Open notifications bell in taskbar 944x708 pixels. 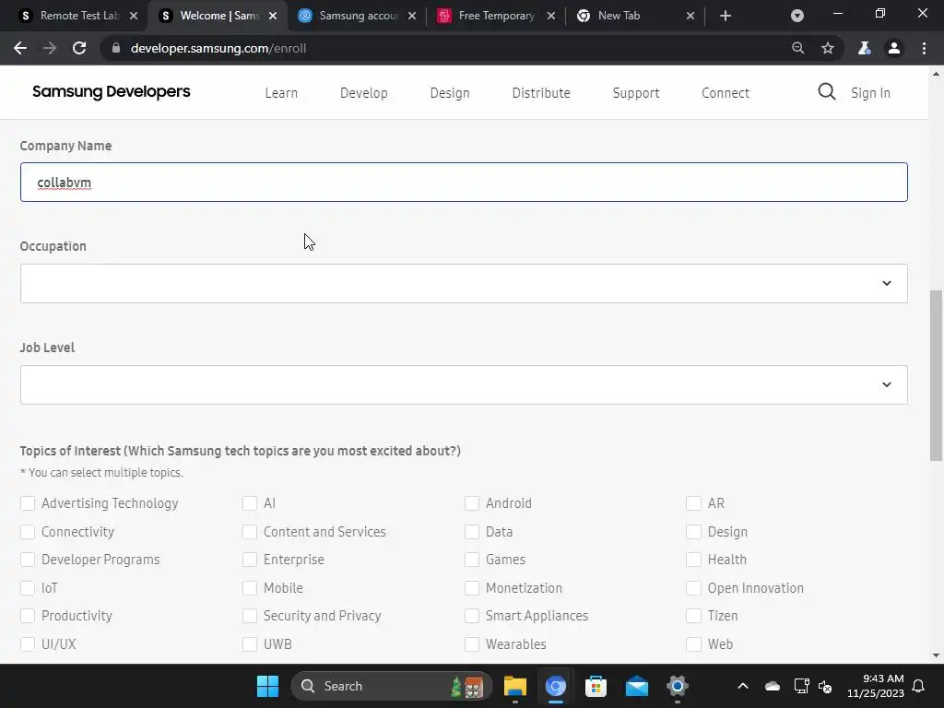click(919, 686)
